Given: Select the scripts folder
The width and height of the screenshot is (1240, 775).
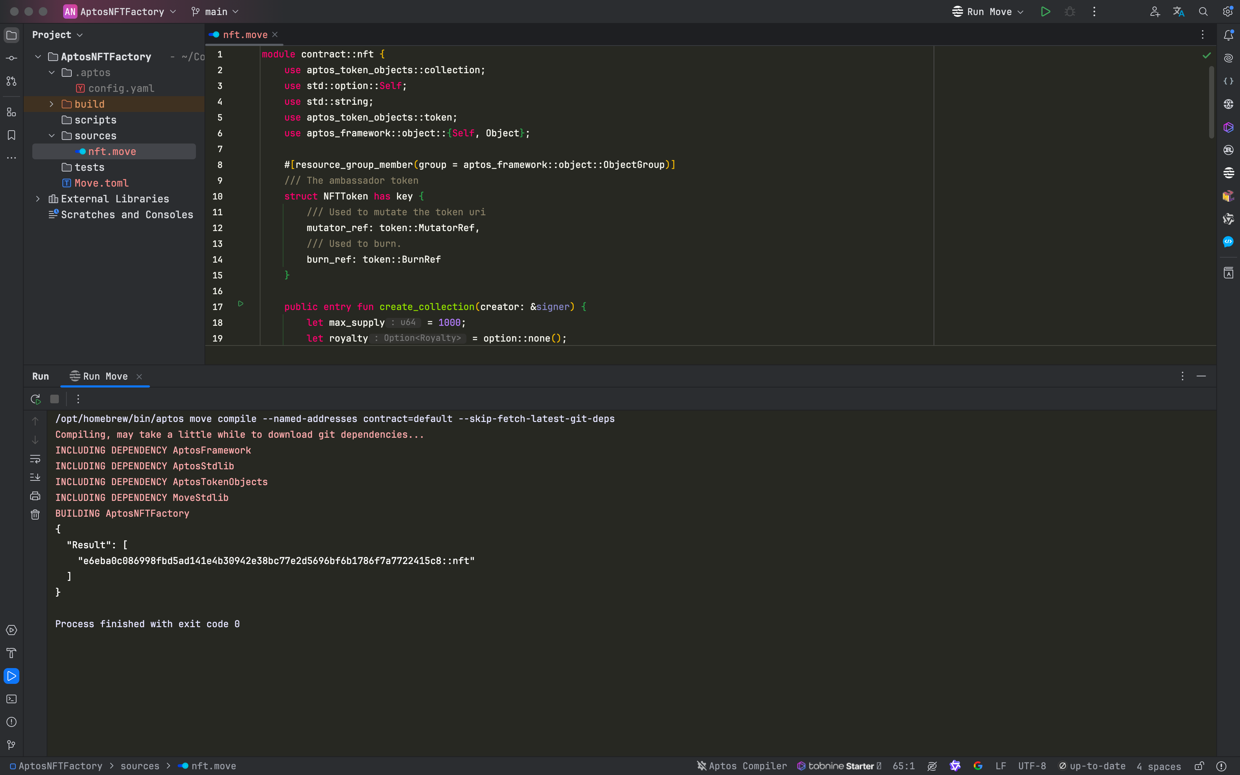Looking at the screenshot, I should 89,120.
